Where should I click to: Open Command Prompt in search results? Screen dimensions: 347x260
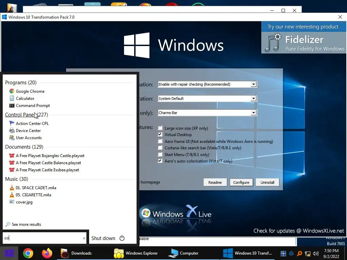coord(29,106)
